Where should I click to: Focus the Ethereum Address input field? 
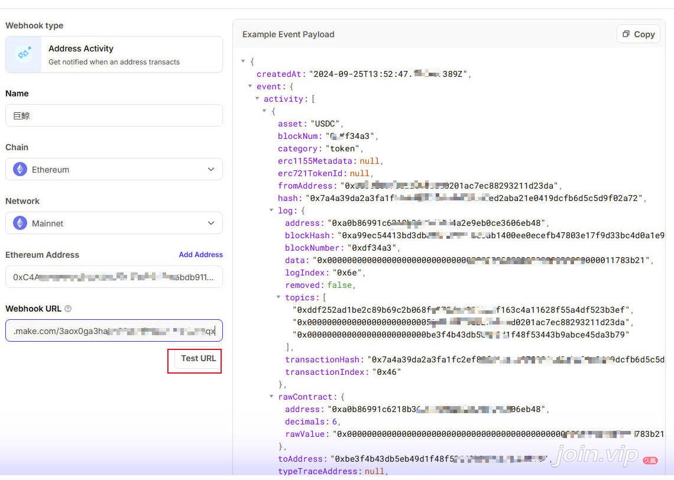(114, 277)
